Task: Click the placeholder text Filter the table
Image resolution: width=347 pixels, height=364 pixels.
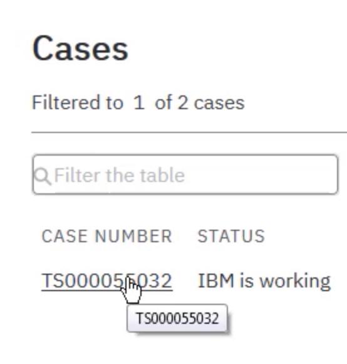Action: click(x=119, y=175)
